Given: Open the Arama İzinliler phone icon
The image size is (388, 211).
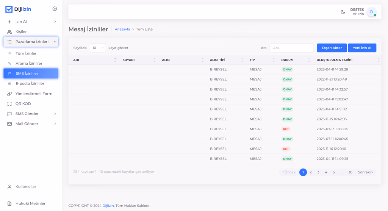Looking at the screenshot, I should click(10, 64).
